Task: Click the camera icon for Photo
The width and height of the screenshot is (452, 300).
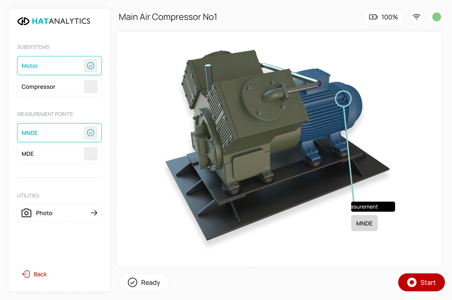Action: (x=26, y=213)
